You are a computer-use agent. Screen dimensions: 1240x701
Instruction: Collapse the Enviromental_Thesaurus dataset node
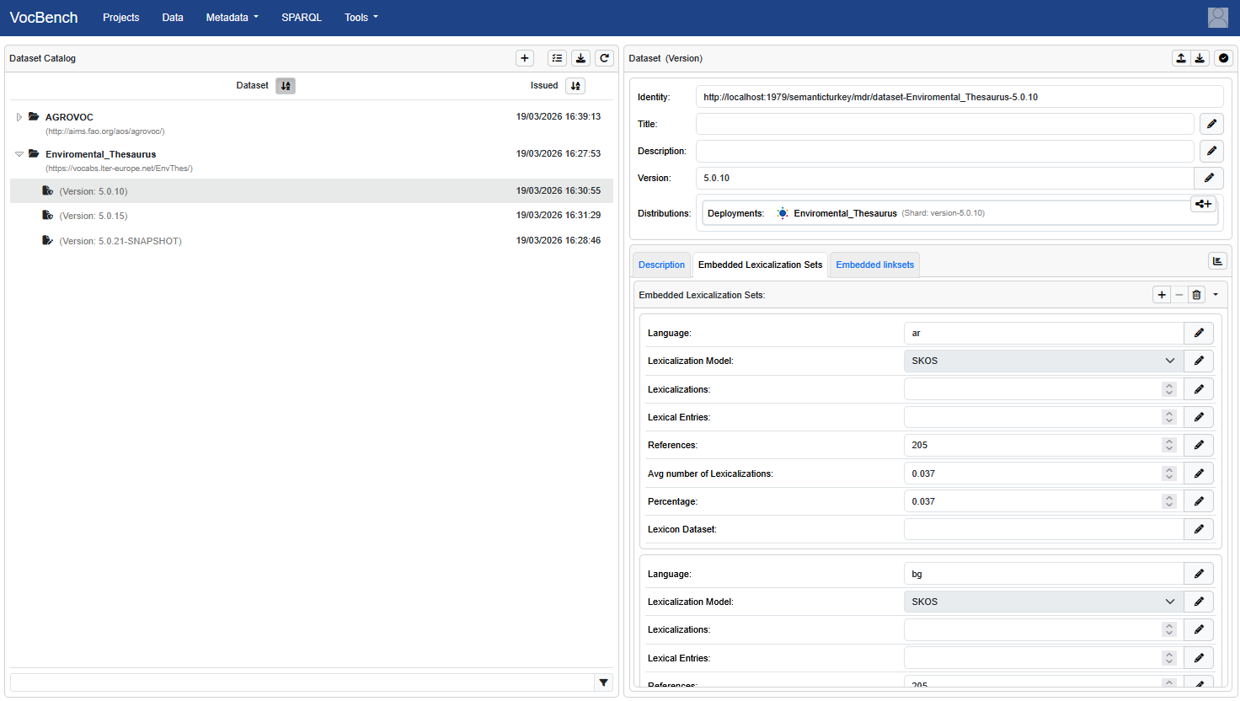(19, 154)
